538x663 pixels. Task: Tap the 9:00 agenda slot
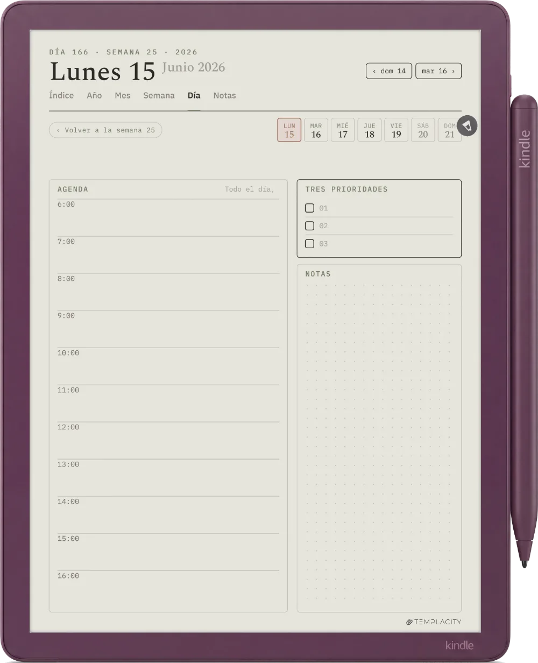[168, 329]
